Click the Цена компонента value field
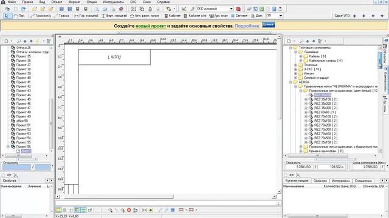Screen dimensions: 389x218 (x=366, y=167)
